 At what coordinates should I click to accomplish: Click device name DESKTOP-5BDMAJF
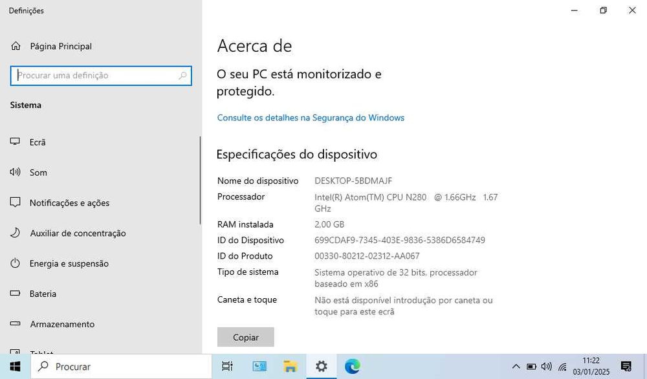[x=353, y=180]
